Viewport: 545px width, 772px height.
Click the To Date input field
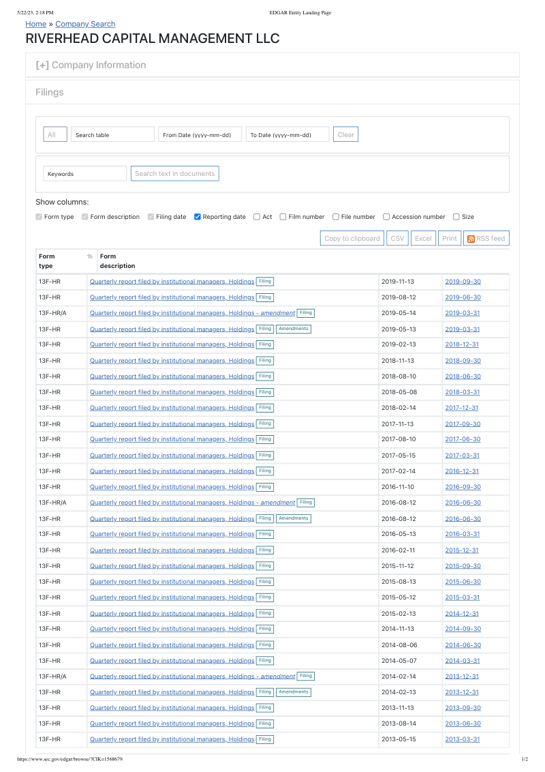pos(287,134)
